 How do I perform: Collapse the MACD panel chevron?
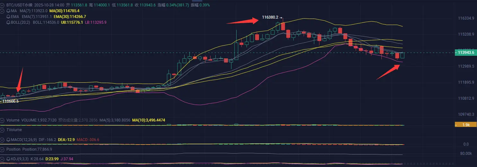click(2, 140)
